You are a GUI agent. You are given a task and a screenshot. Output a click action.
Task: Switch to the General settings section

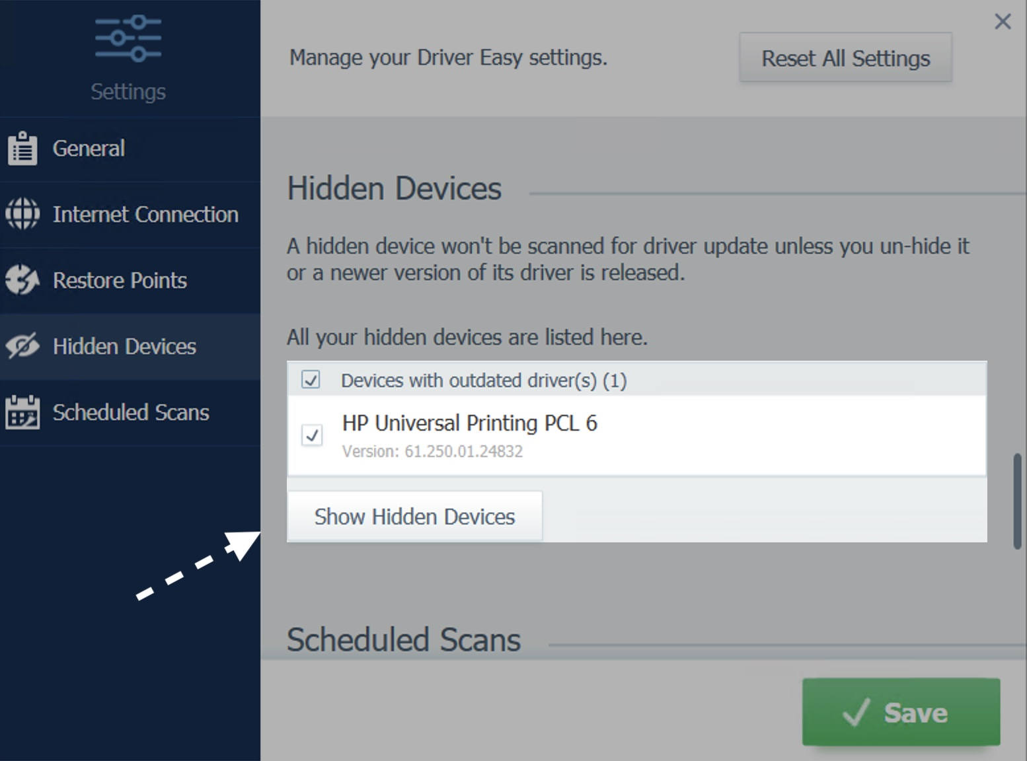pos(89,148)
